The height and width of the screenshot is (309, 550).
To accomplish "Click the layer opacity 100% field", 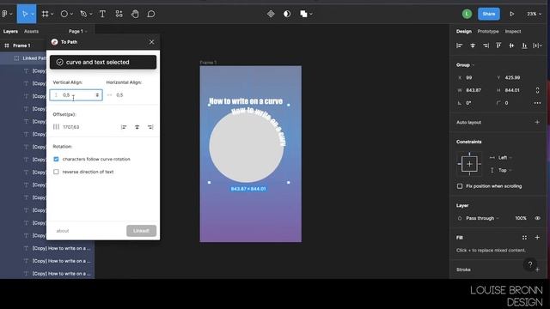I will point(521,218).
